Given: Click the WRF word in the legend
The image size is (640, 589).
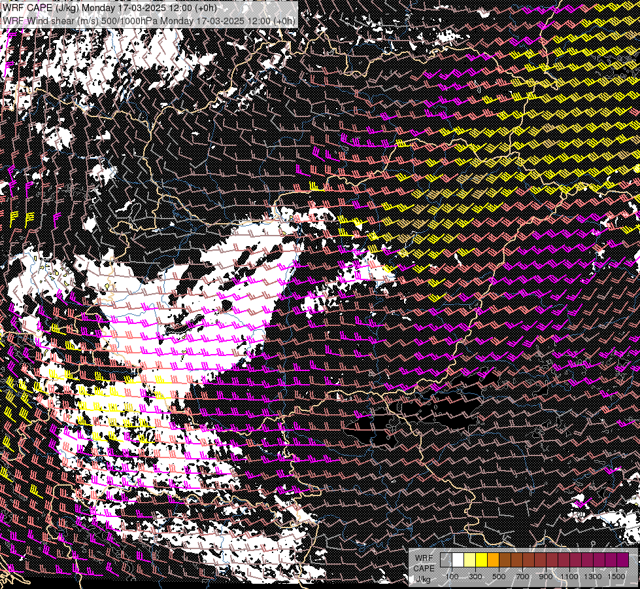Looking at the screenshot, I should click(x=424, y=558).
